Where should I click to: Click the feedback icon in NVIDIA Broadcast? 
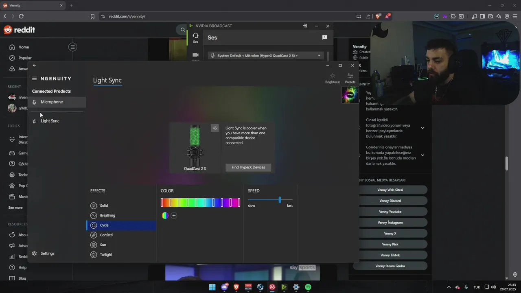(x=324, y=37)
